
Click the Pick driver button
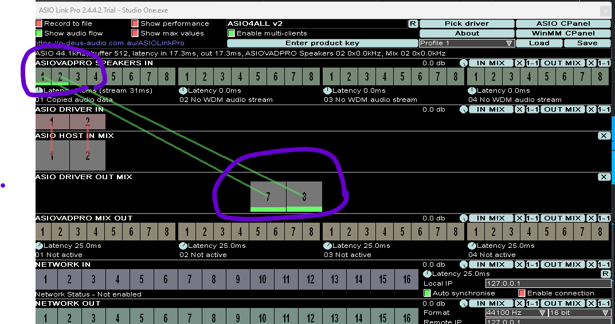point(467,23)
